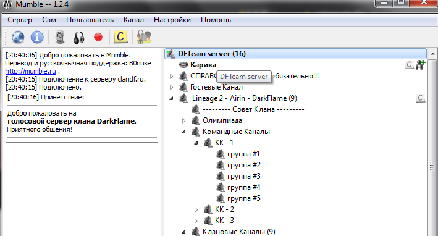438x236 pixels.
Task: Select the Олимпиада channel
Action: pyautogui.click(x=222, y=120)
